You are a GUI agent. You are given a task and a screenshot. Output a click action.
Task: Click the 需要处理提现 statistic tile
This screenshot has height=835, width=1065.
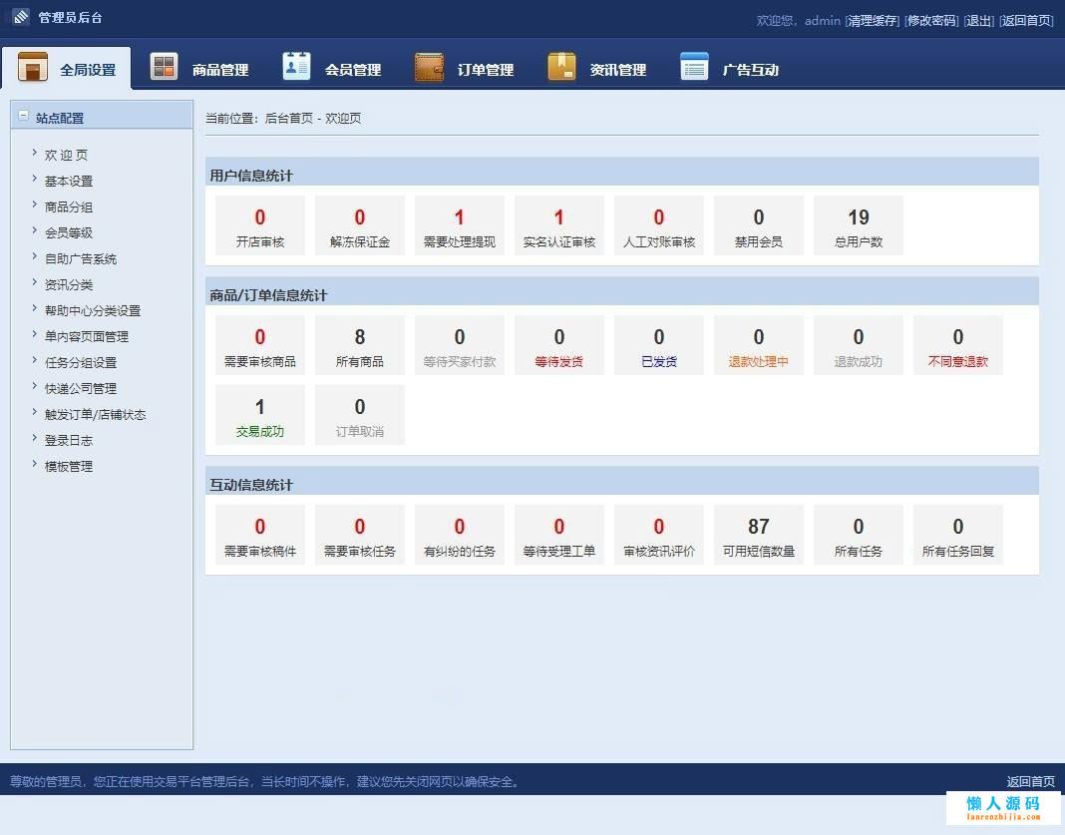point(460,225)
